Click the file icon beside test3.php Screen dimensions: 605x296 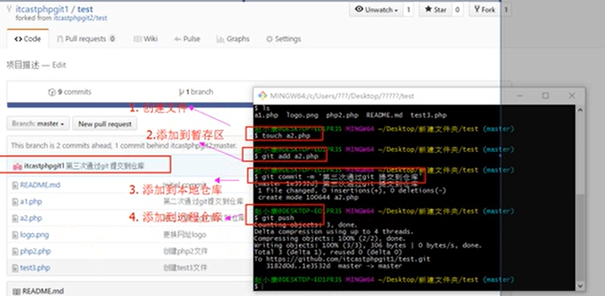click(15, 268)
